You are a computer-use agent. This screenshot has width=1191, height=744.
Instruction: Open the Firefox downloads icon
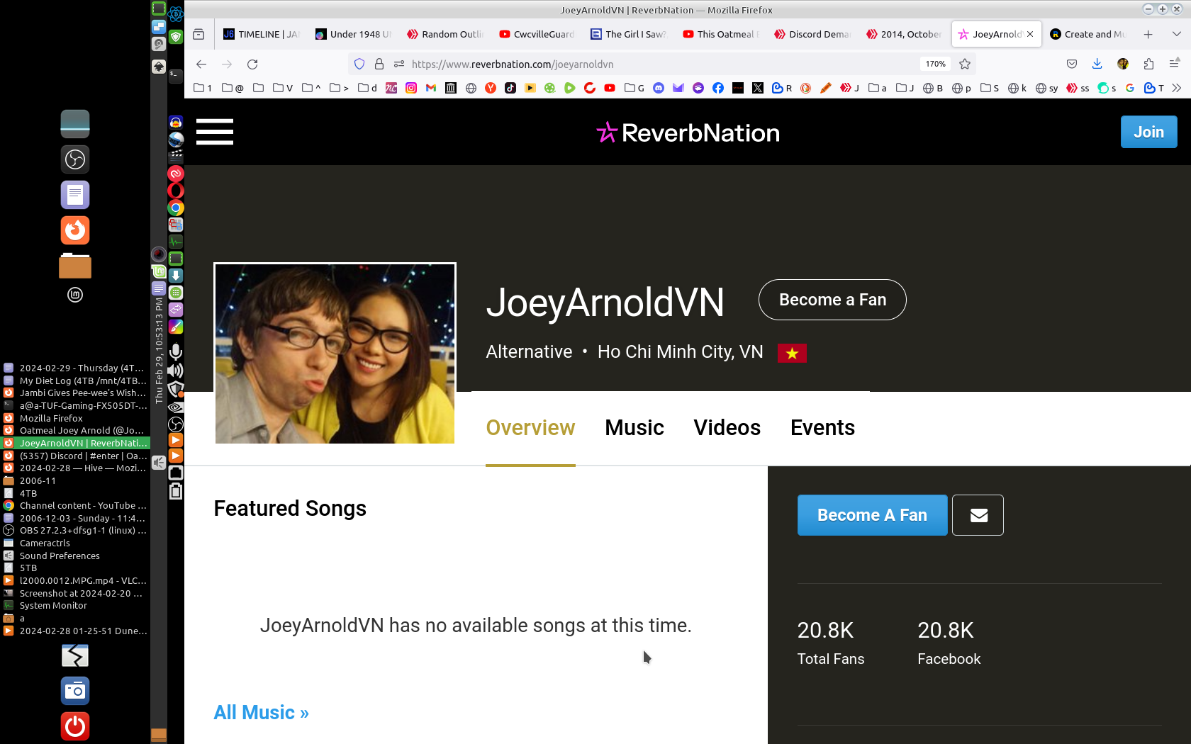[x=1097, y=64]
